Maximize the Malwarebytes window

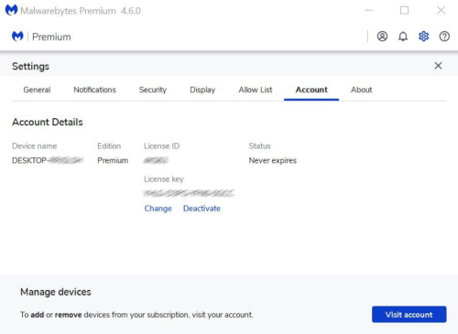tap(404, 10)
